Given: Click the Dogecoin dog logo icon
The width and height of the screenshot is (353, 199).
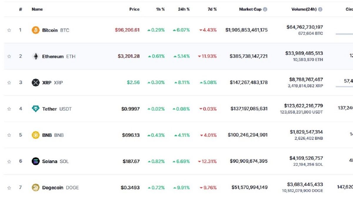Looking at the screenshot, I should point(36,188).
